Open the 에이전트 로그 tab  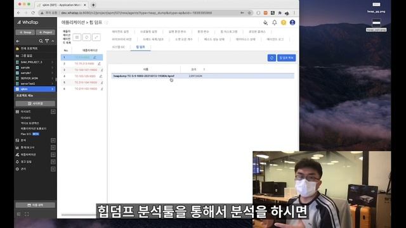(275, 39)
